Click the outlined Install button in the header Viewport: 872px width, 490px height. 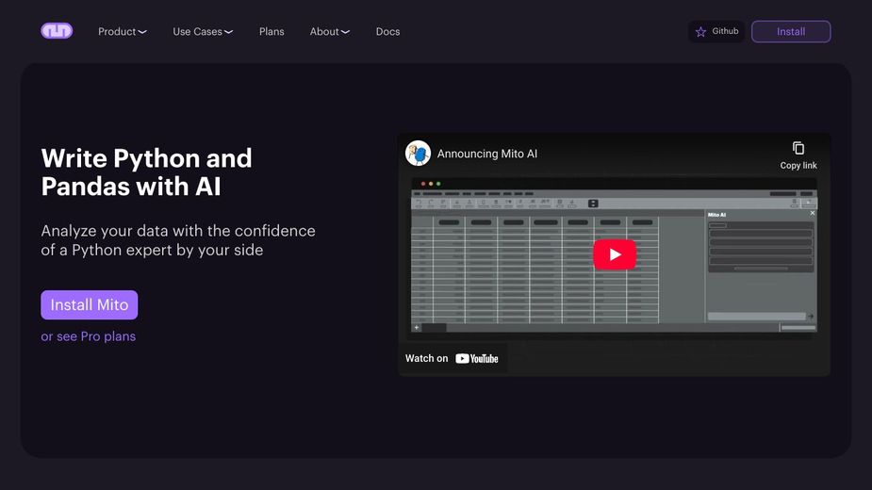coord(790,32)
